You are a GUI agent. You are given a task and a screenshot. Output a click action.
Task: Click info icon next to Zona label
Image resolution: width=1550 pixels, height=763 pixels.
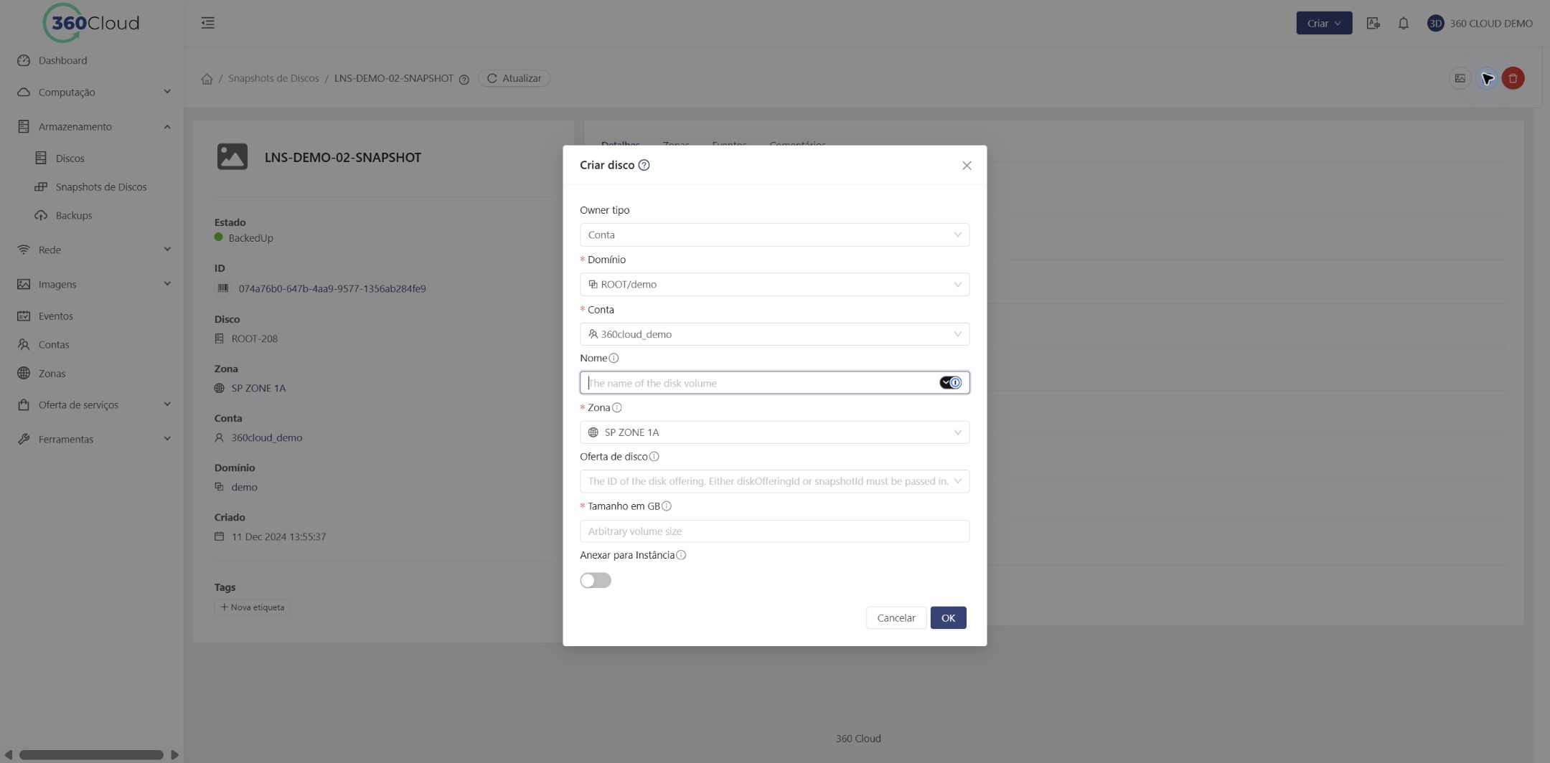tap(616, 408)
